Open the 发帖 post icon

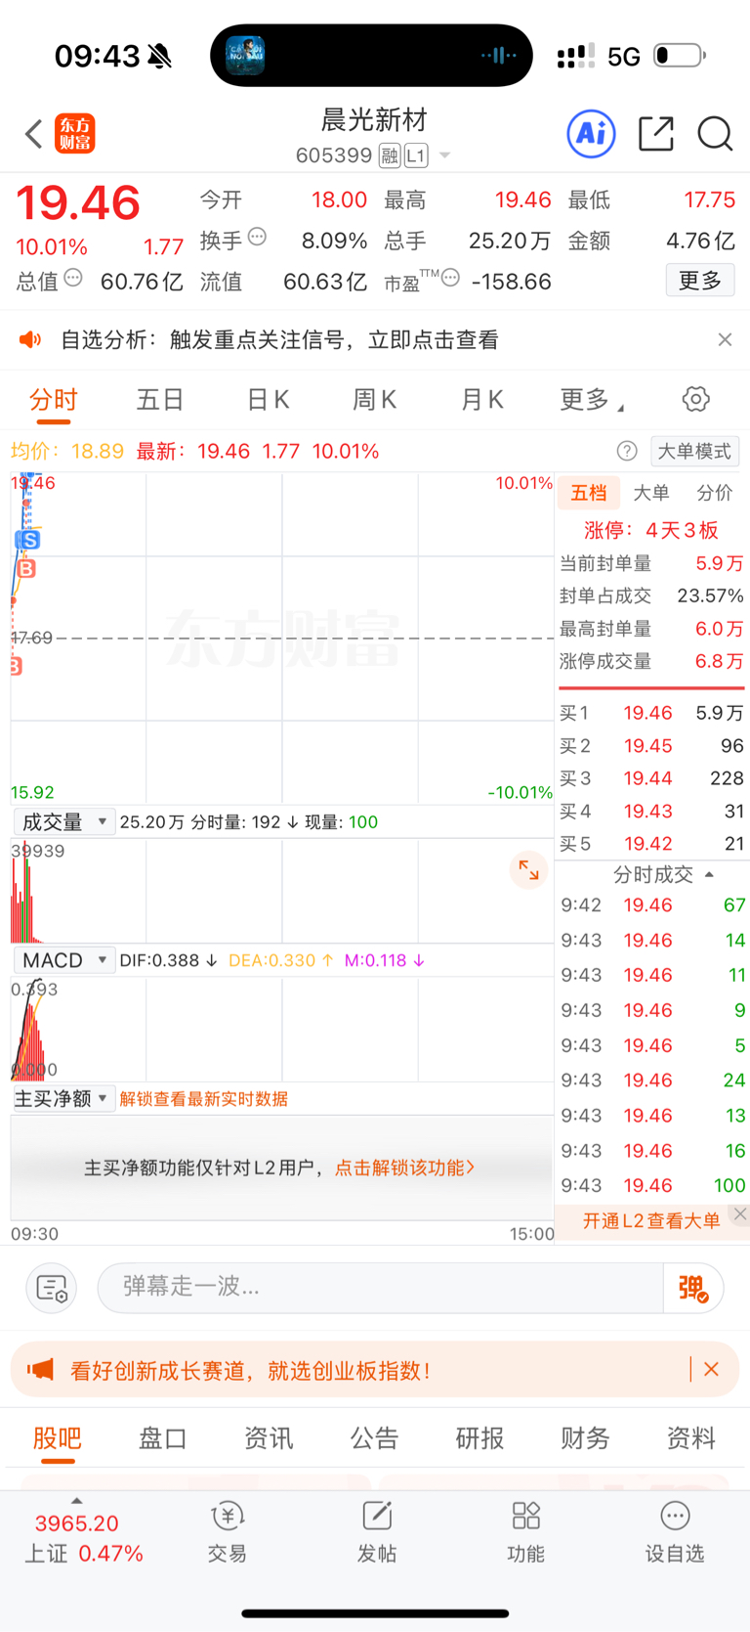pos(377,1532)
